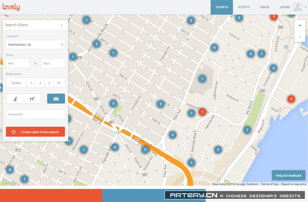Focus the Keywords input field
The width and height of the screenshot is (308, 202).
click(35, 114)
